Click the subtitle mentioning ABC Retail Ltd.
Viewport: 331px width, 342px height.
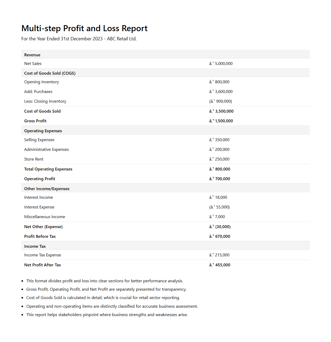coord(79,39)
